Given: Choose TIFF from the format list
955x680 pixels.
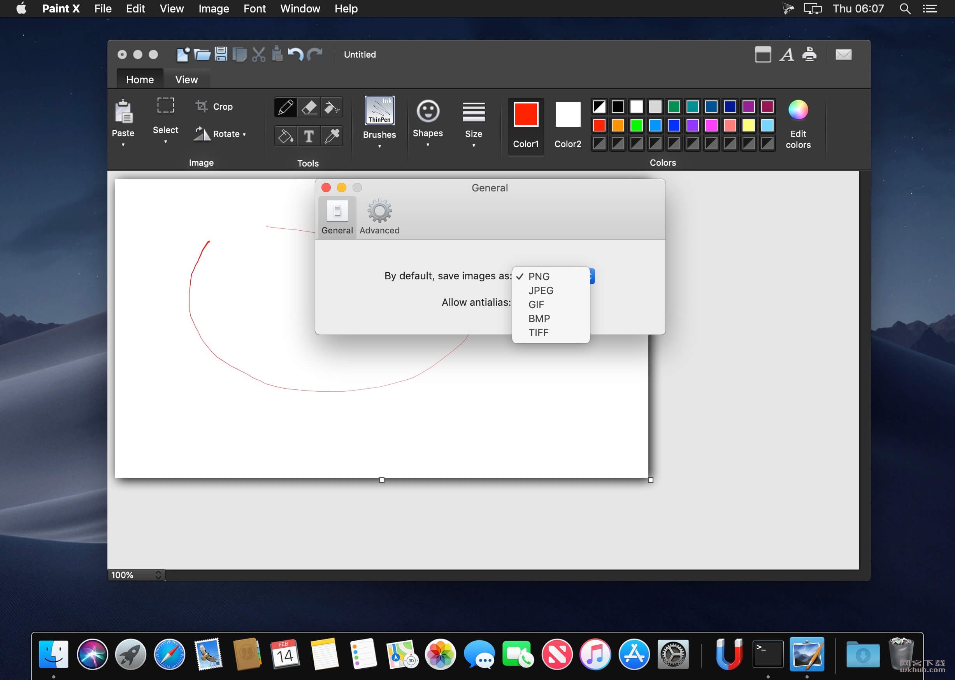Looking at the screenshot, I should pyautogui.click(x=551, y=333).
